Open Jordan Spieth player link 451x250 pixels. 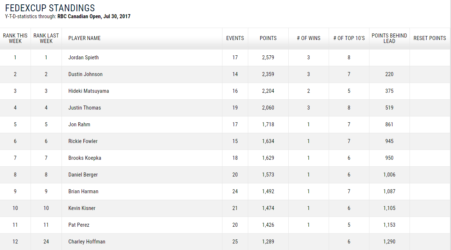(x=83, y=57)
